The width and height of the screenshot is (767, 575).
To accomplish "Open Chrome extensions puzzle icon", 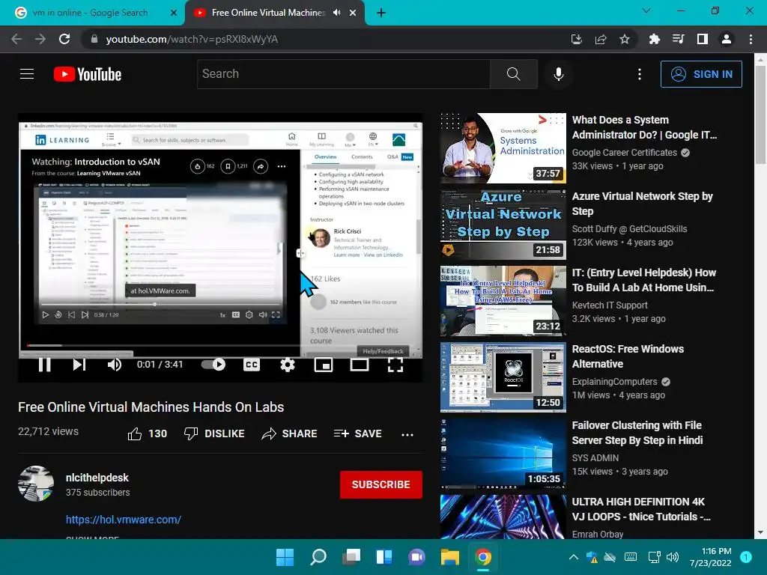I will pyautogui.click(x=654, y=39).
